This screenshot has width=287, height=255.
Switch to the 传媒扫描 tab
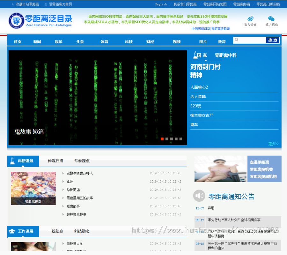[x=55, y=161]
